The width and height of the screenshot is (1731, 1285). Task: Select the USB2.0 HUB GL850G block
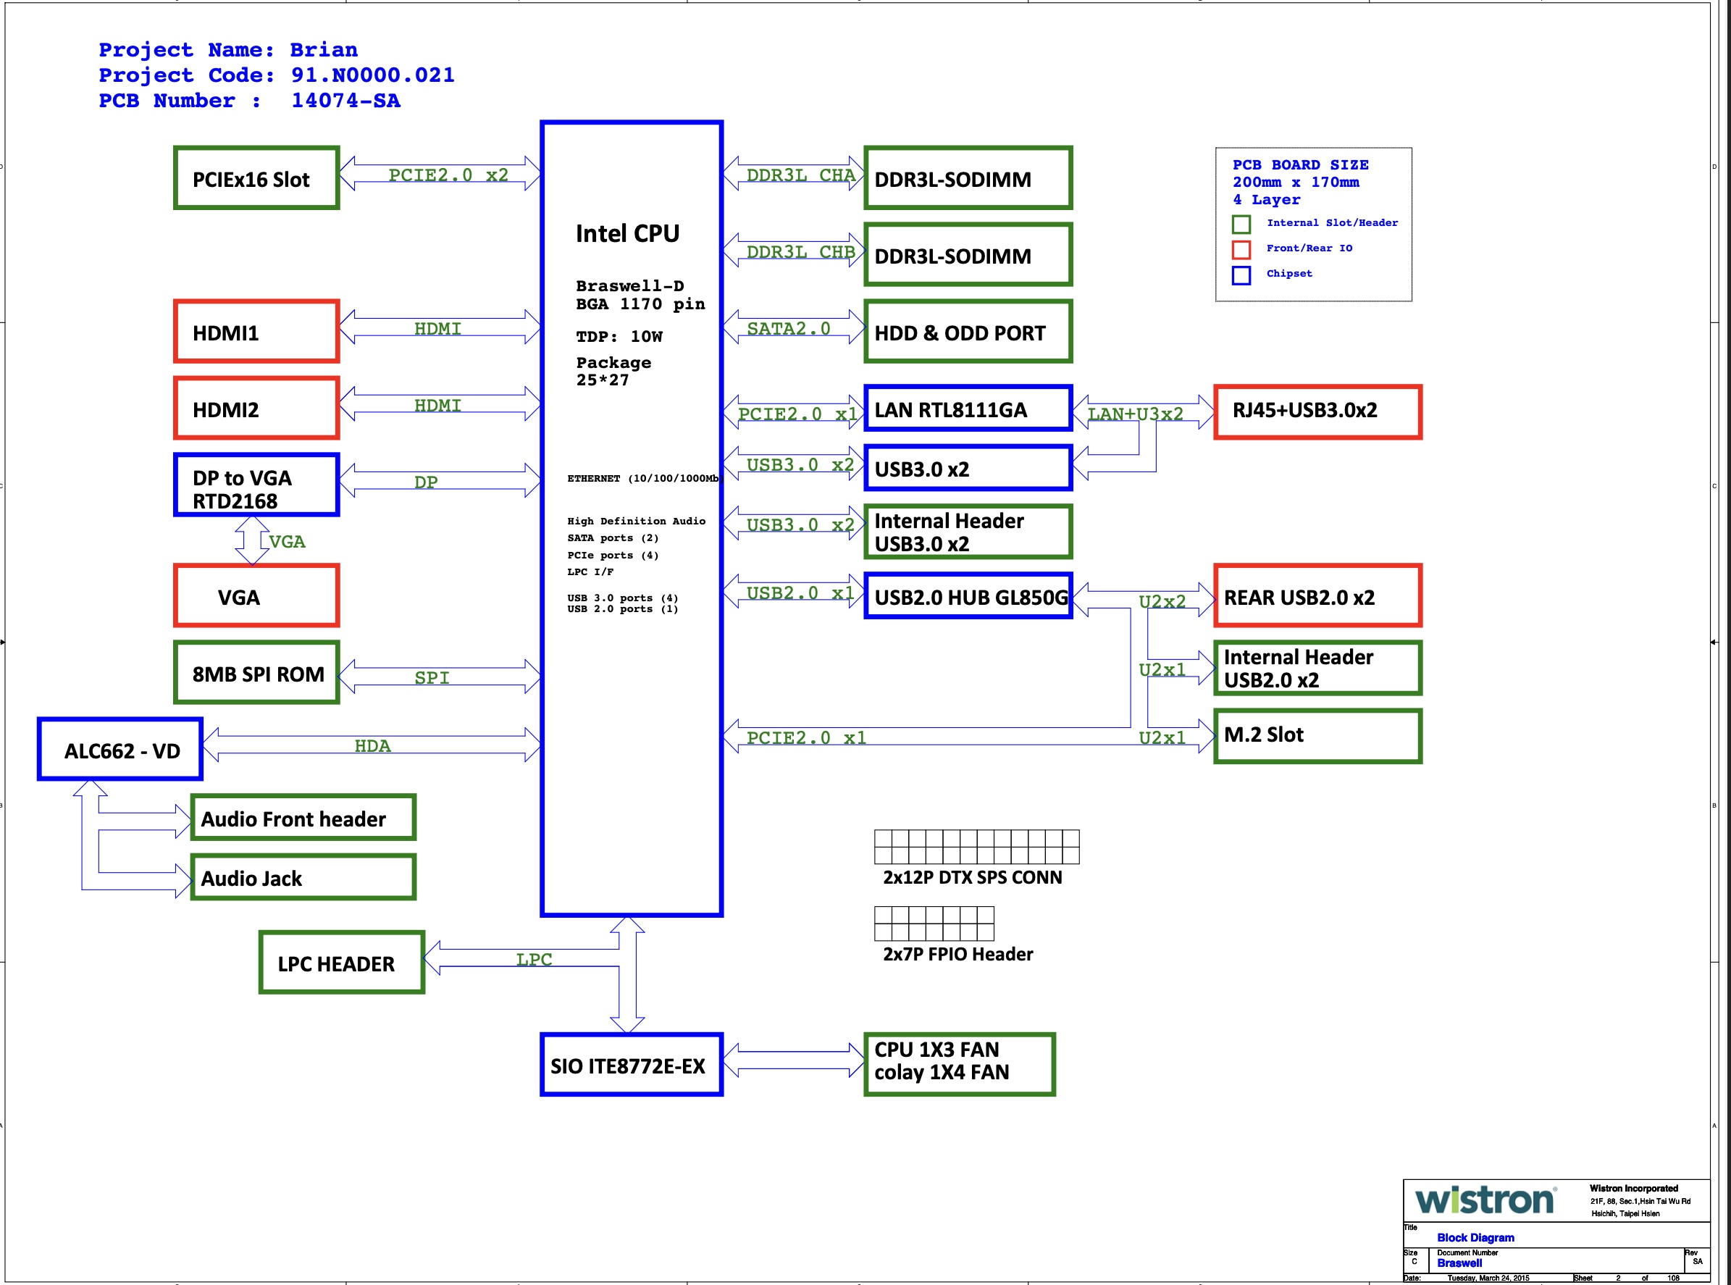tap(968, 596)
